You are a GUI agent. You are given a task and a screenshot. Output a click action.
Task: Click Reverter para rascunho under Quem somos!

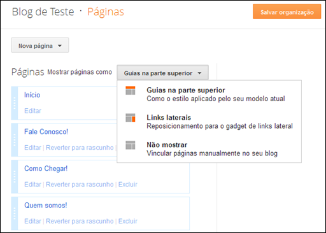[80, 221]
